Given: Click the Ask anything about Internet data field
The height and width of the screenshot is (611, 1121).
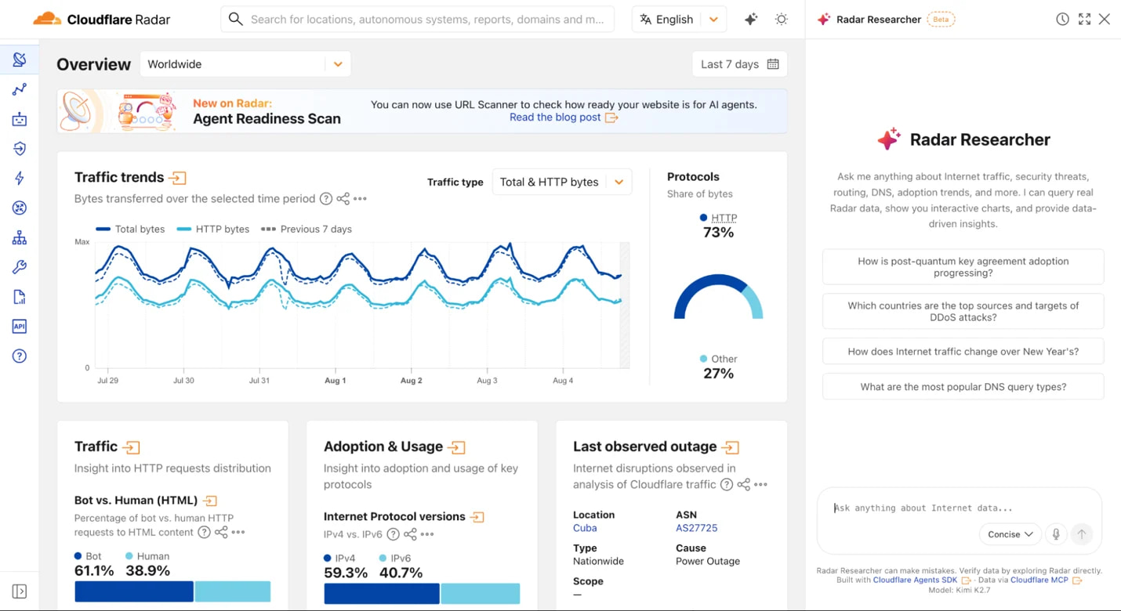Looking at the screenshot, I should [x=959, y=508].
